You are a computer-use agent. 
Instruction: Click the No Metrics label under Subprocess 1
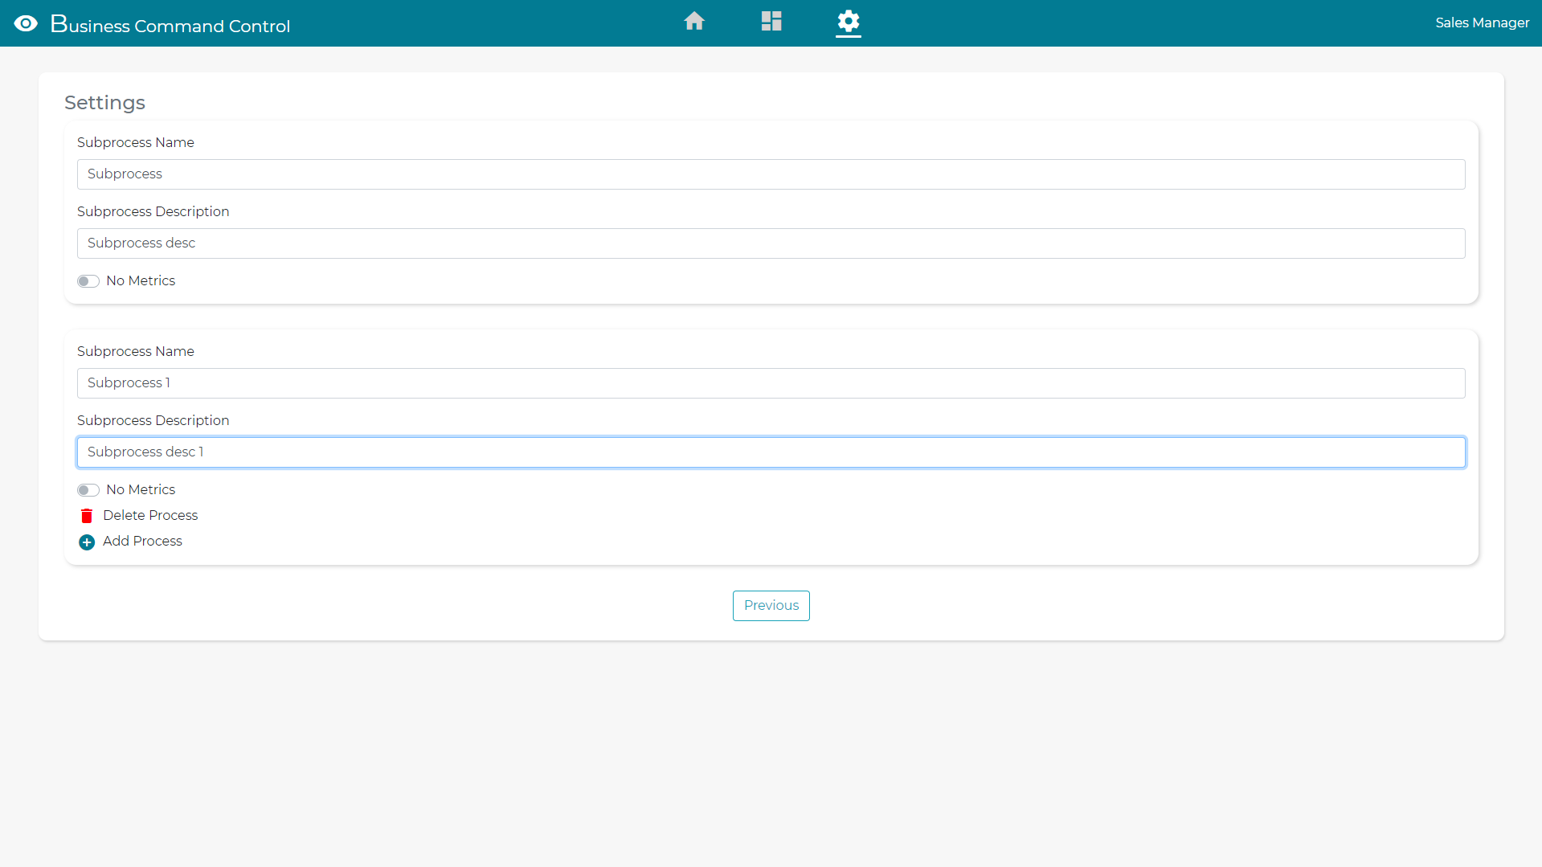pos(141,490)
